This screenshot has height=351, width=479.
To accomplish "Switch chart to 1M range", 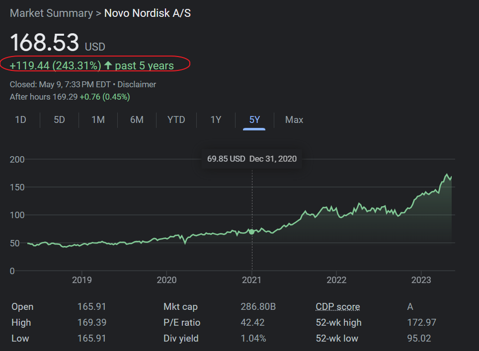I will (98, 120).
